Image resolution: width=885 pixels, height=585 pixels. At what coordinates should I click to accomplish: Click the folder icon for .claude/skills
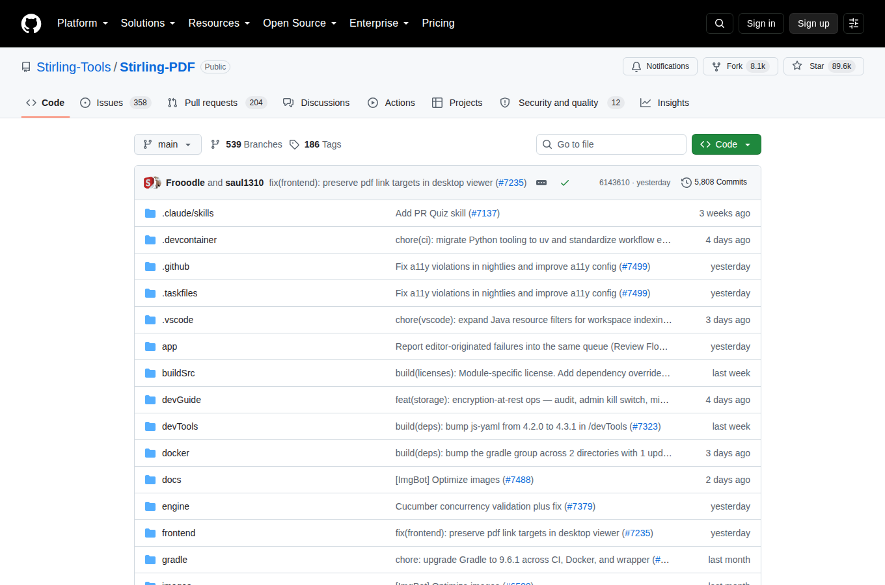click(x=150, y=213)
